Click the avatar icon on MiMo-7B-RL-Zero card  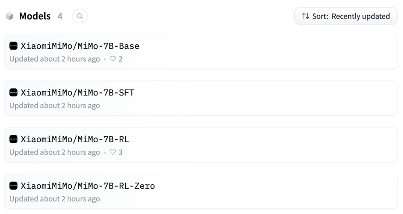tap(13, 186)
